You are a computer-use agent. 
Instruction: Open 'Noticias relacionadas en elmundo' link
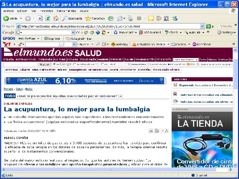tap(206, 95)
